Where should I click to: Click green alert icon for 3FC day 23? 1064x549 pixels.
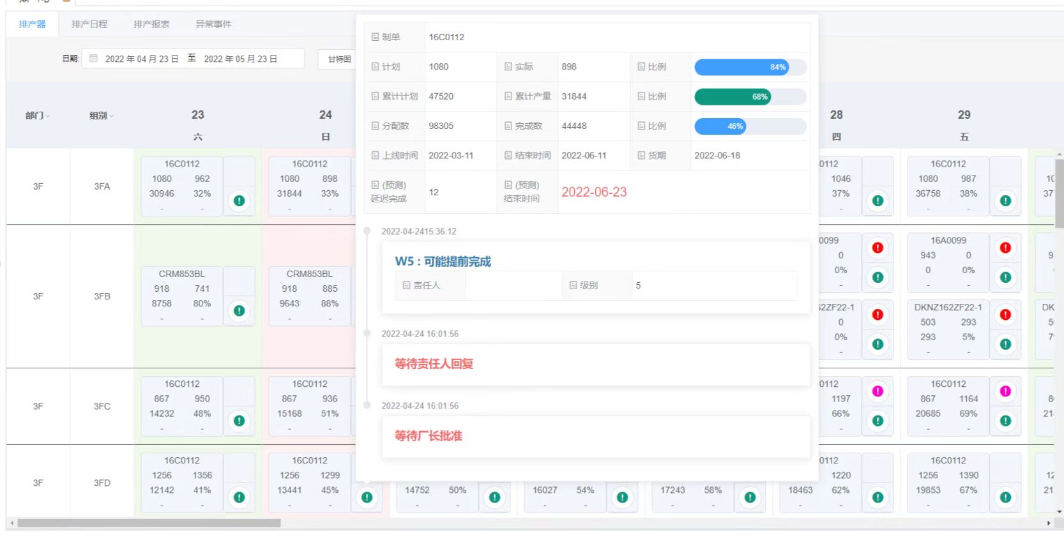[239, 421]
